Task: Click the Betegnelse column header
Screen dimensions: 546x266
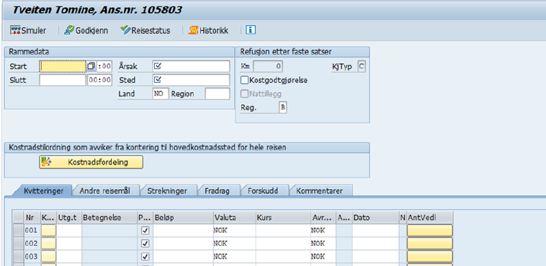Action: click(109, 218)
